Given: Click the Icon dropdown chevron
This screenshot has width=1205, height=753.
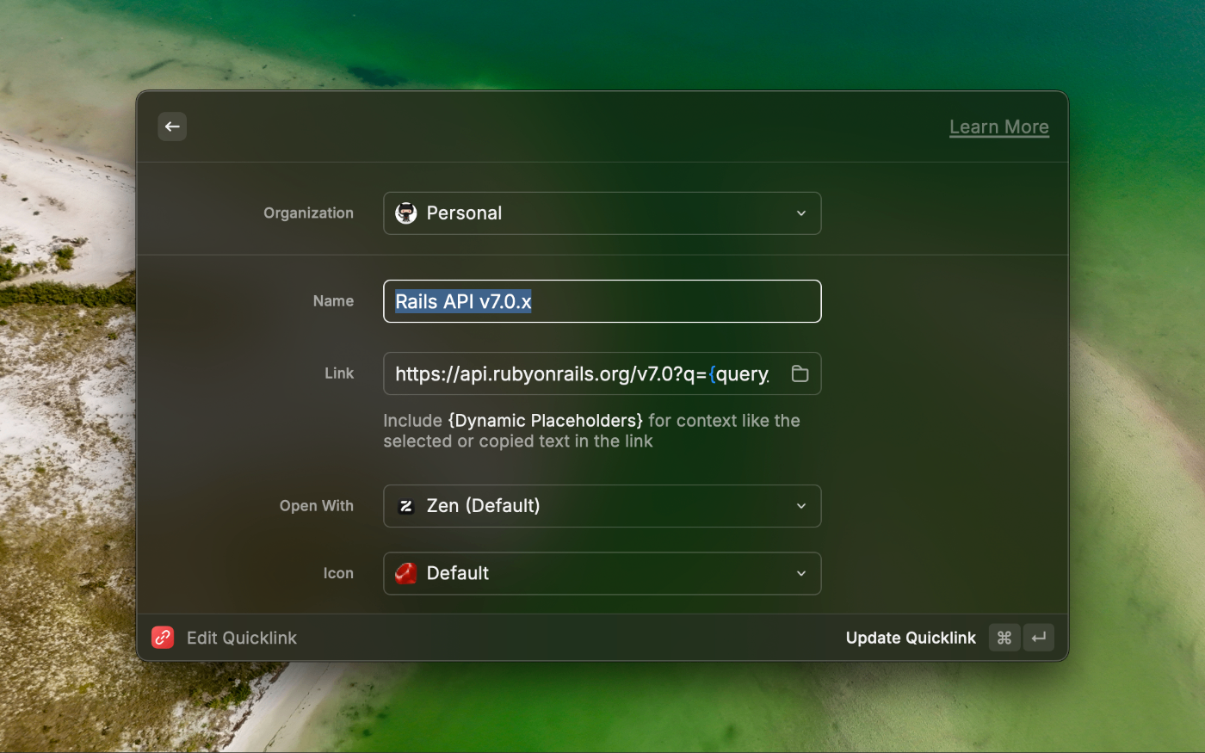Looking at the screenshot, I should pos(801,573).
